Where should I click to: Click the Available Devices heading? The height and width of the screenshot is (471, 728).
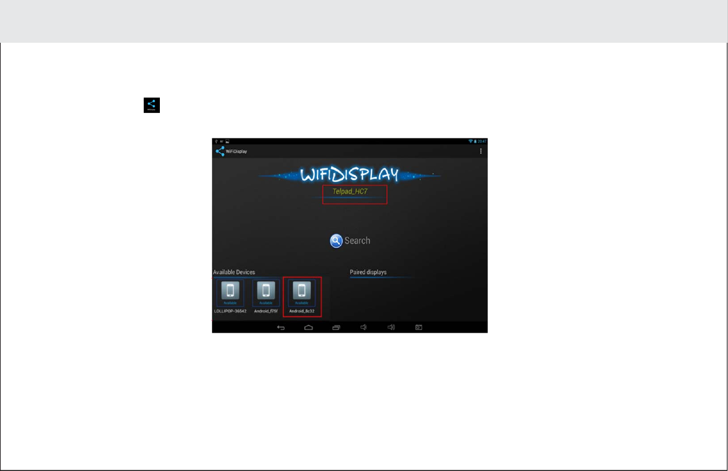[x=234, y=272]
